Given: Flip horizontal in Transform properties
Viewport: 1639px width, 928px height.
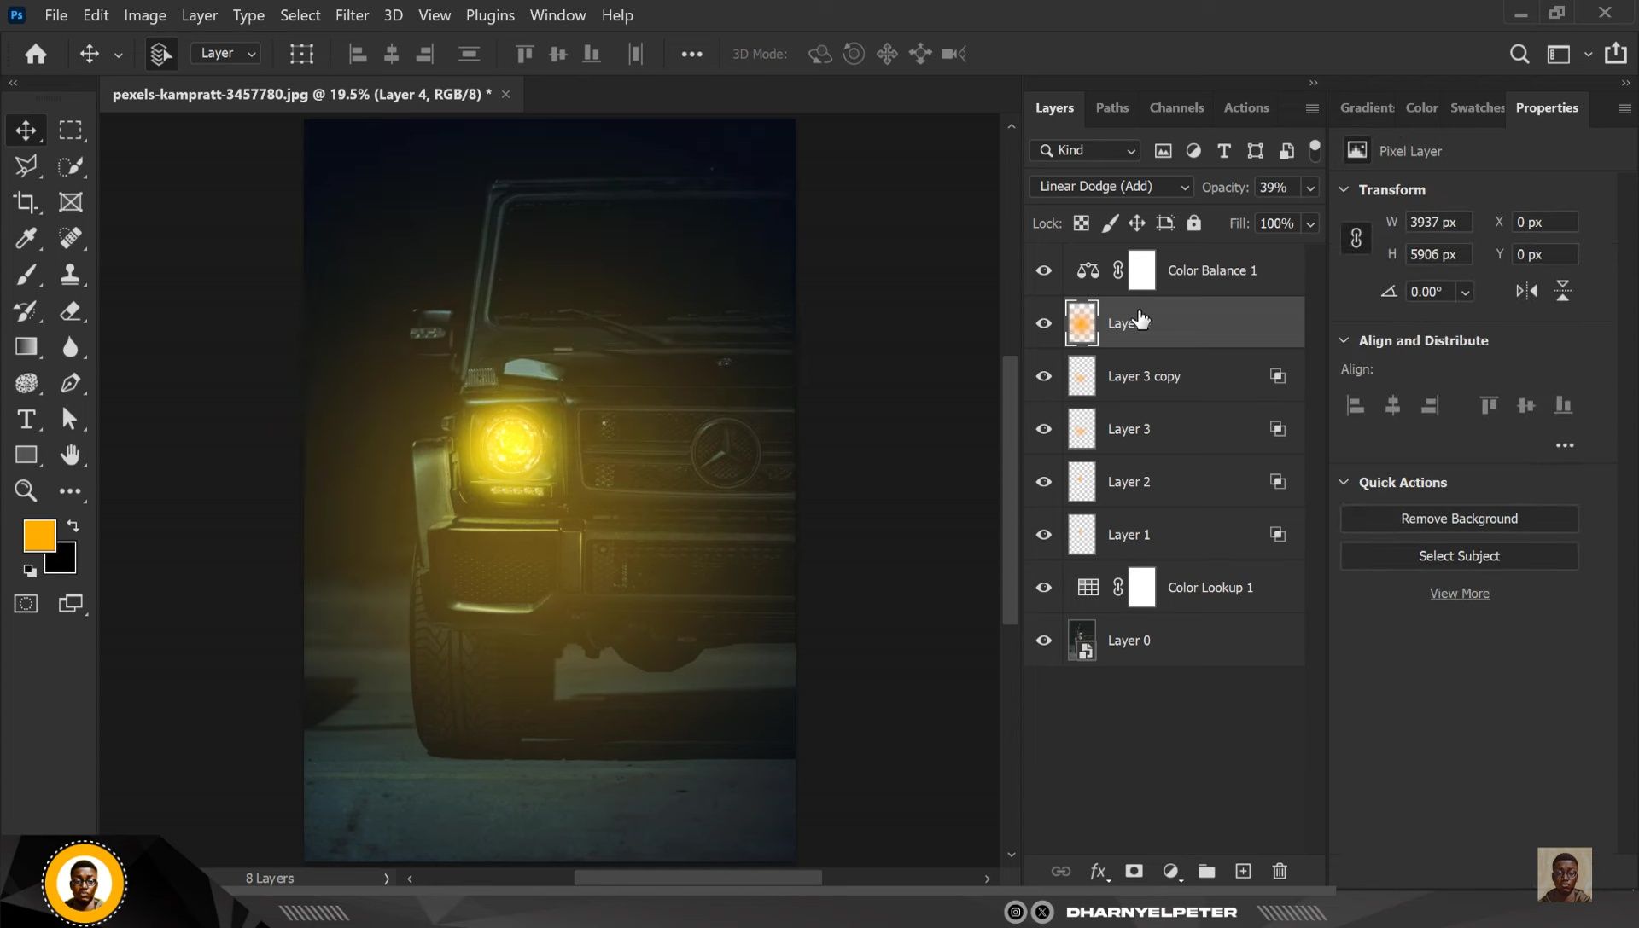Looking at the screenshot, I should pyautogui.click(x=1526, y=291).
